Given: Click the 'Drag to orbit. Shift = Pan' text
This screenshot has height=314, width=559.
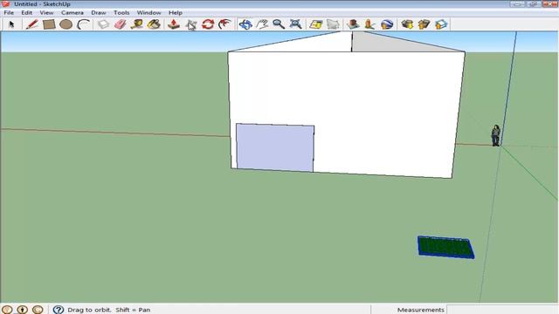Looking at the screenshot, I should point(108,310).
